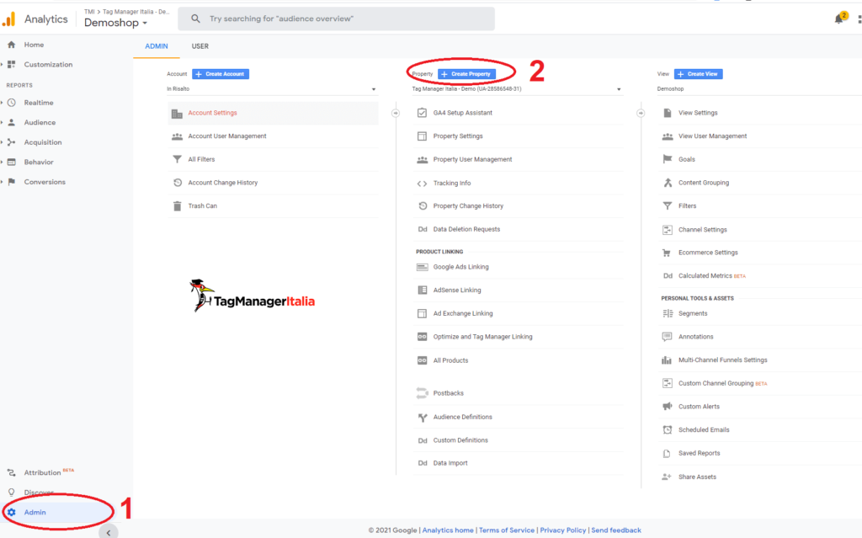This screenshot has width=862, height=538.
Task: Switch to the USER tab
Action: (x=200, y=46)
